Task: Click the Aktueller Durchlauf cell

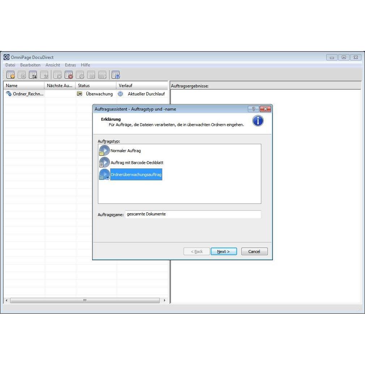Action: (142, 94)
